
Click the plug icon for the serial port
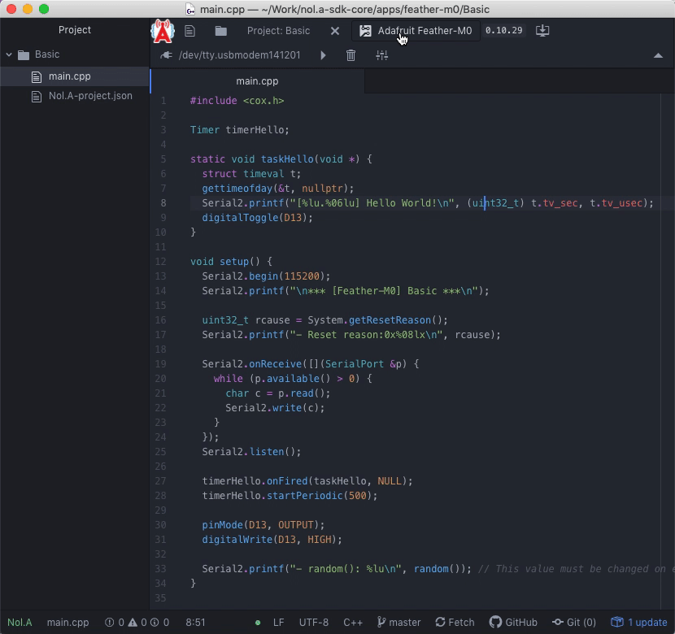coord(166,55)
